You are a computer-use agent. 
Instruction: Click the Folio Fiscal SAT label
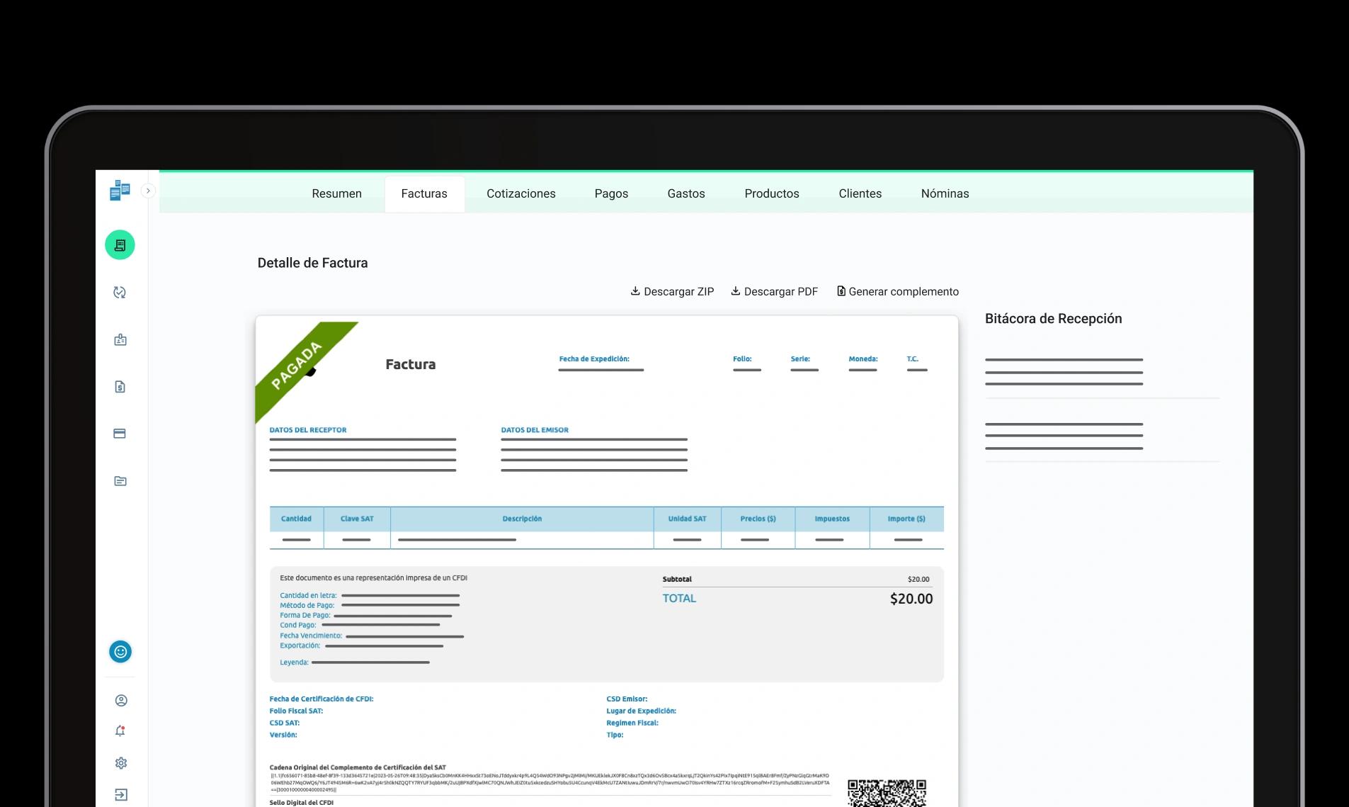[296, 711]
